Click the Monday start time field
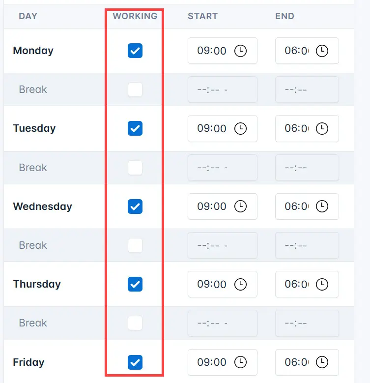Viewport: 370px width, 383px height. 212,51
